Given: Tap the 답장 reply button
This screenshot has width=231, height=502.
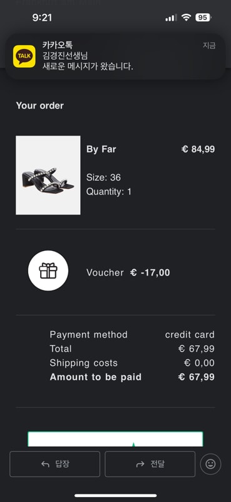Looking at the screenshot, I should 54,464.
